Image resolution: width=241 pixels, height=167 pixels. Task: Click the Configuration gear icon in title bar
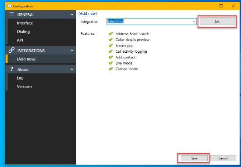(10, 6)
